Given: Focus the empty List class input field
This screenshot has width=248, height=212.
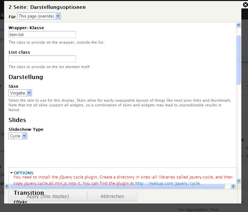Looking at the screenshot, I should click(42, 59).
